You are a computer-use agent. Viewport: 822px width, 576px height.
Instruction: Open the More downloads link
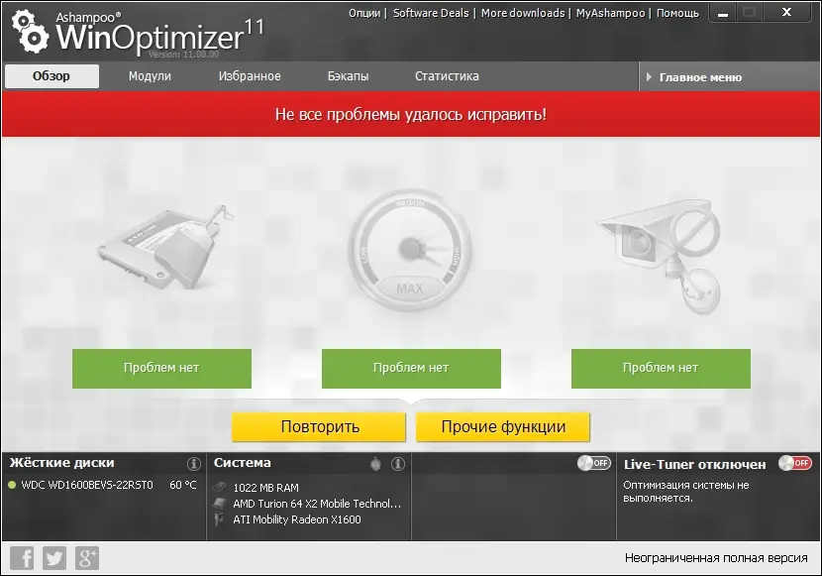click(x=523, y=13)
